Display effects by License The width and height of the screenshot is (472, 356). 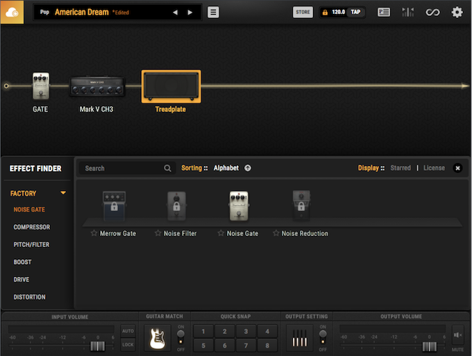tap(434, 168)
